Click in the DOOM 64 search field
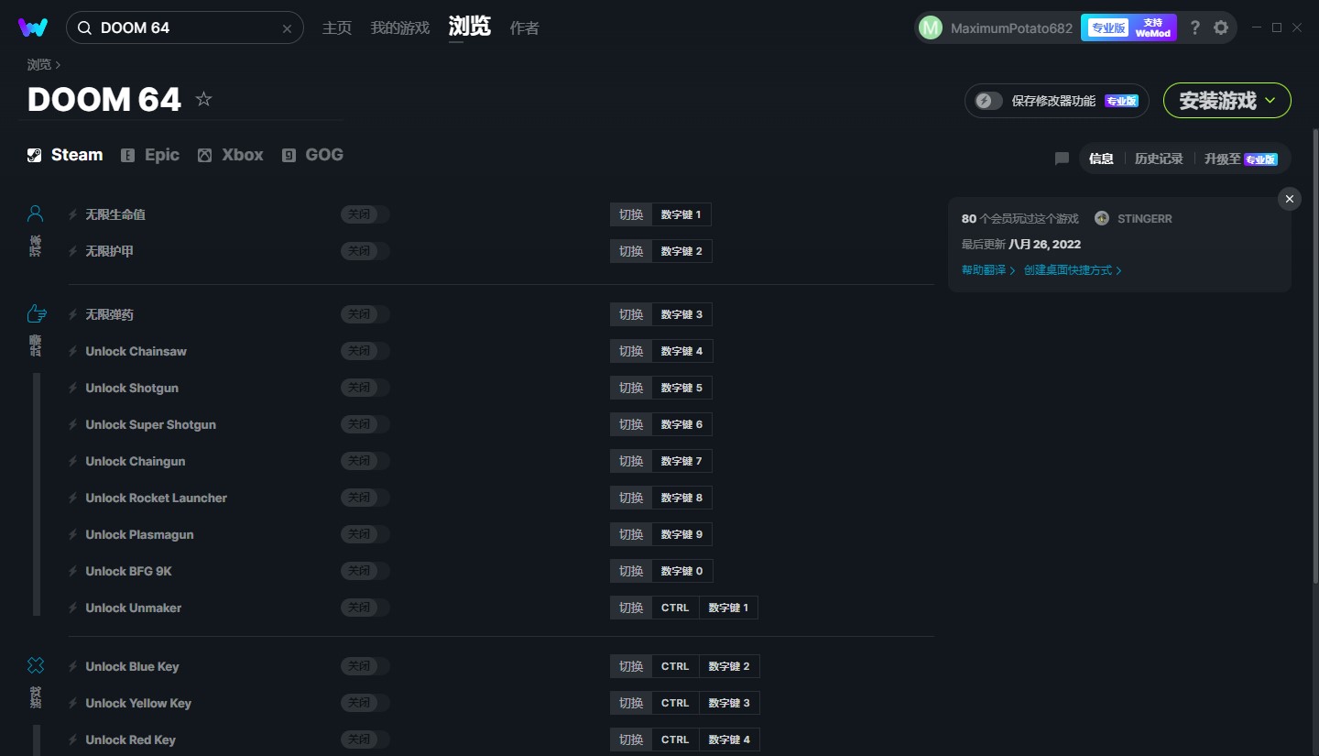The height and width of the screenshot is (756, 1319). pos(185,28)
